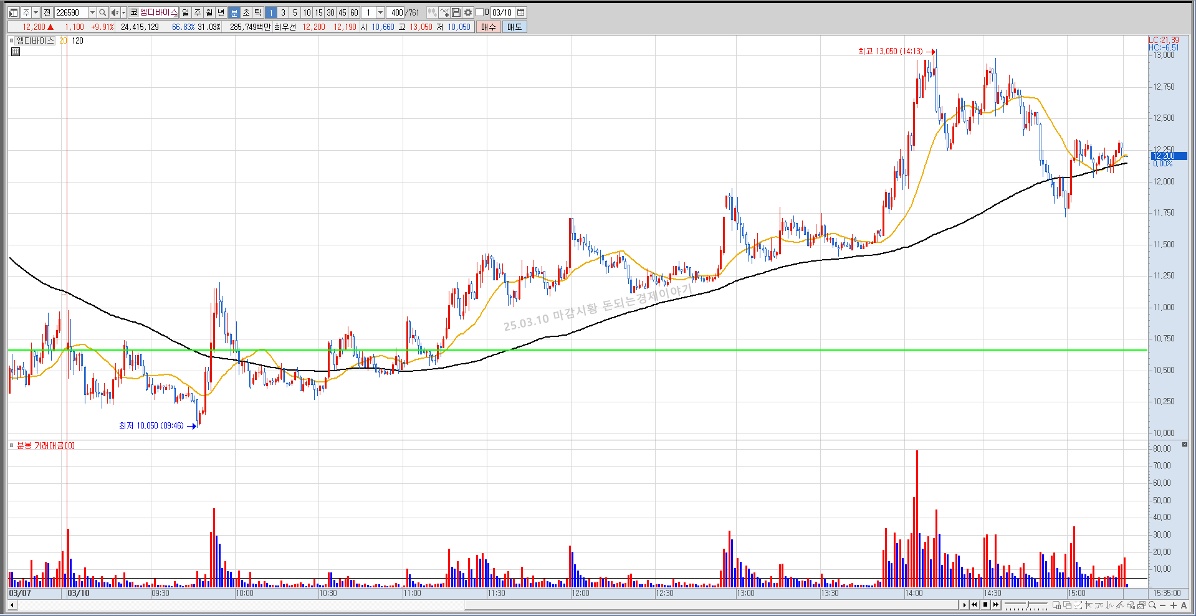Select the 30-minute interval tab
This screenshot has height=616, width=1196.
pos(330,12)
